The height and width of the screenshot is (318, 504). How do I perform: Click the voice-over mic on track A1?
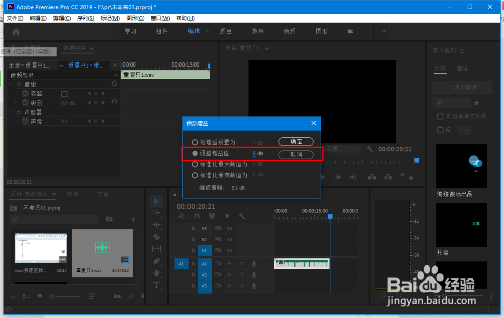click(x=254, y=264)
